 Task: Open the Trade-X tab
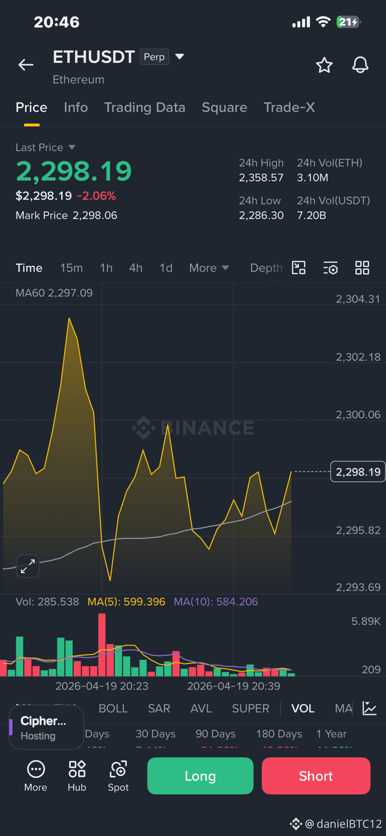[x=289, y=108]
